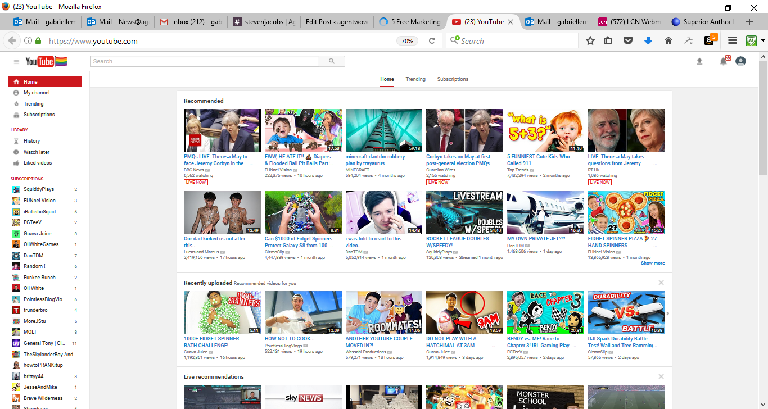Open BENDY vs. ME video thumbnail
Viewport: 768px width, 409px height.
coord(545,312)
